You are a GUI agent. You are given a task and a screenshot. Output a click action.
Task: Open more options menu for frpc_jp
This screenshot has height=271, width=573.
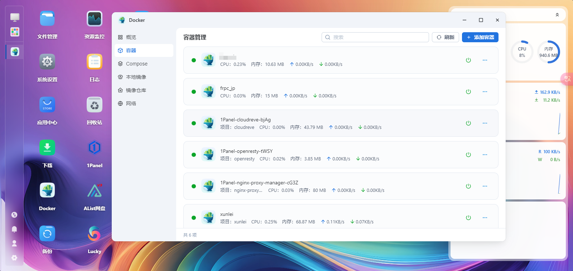tap(485, 92)
